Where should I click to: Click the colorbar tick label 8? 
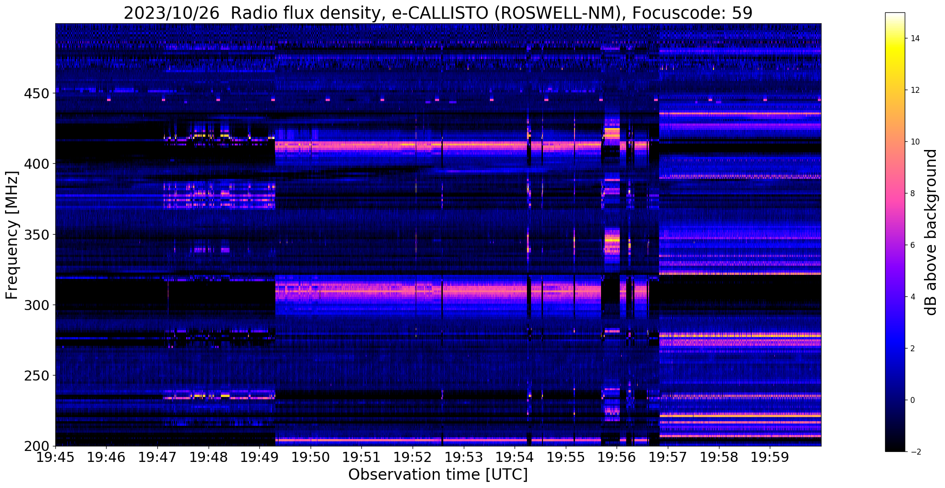(x=913, y=193)
